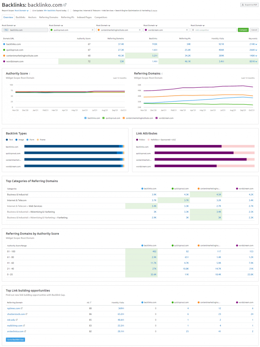Click the green Compare button
The width and height of the screenshot is (260, 347).
[243, 30]
